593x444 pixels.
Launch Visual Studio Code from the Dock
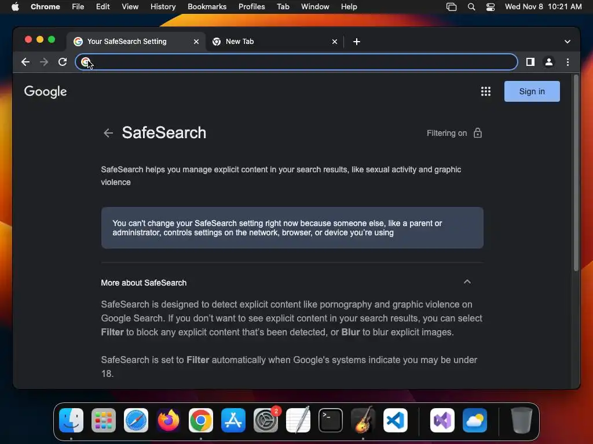pos(396,420)
